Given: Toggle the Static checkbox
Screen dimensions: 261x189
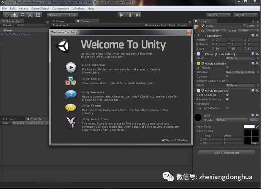Looking at the screenshot, I should tap(245, 26).
